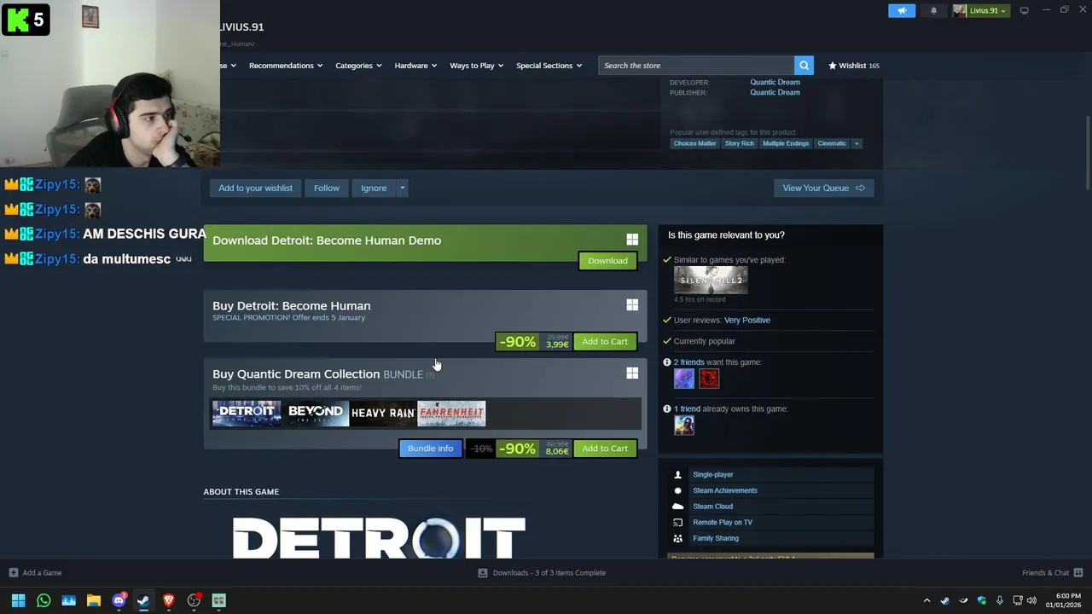Open the Steam announcements megaphone icon

point(902,10)
